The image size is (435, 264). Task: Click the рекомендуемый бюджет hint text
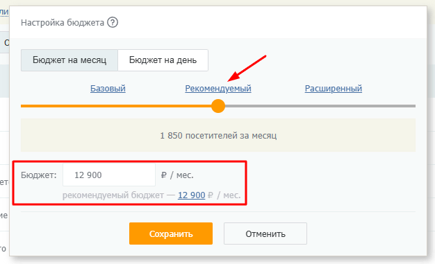click(113, 195)
